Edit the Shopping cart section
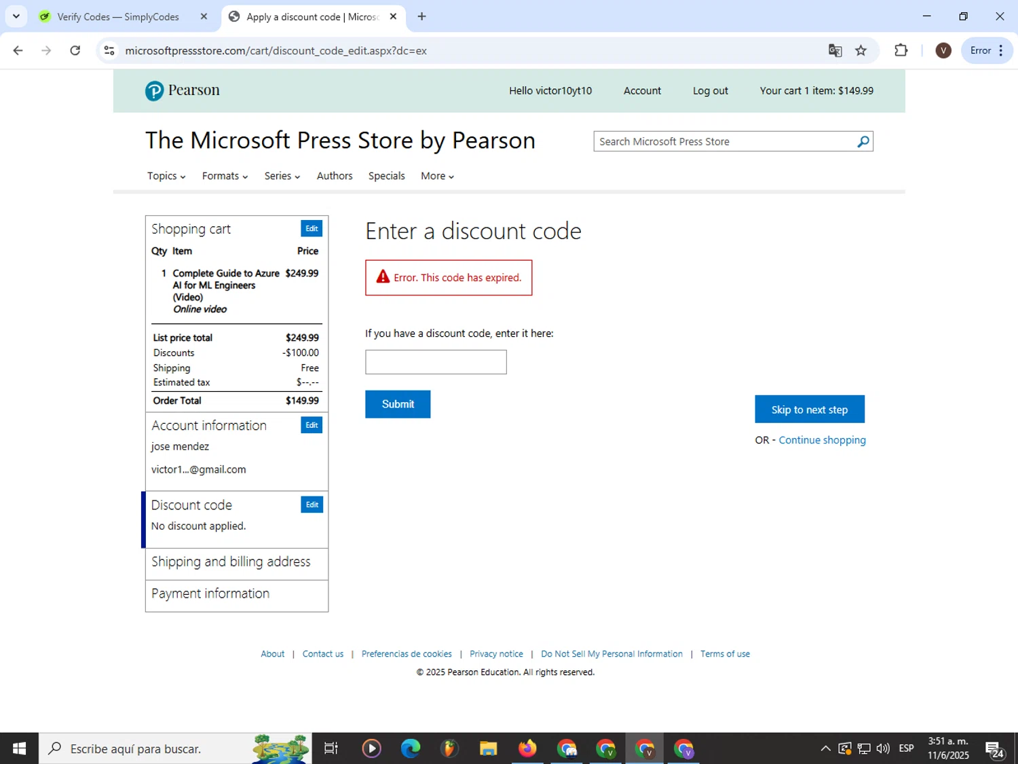This screenshot has height=764, width=1018. [x=312, y=229]
